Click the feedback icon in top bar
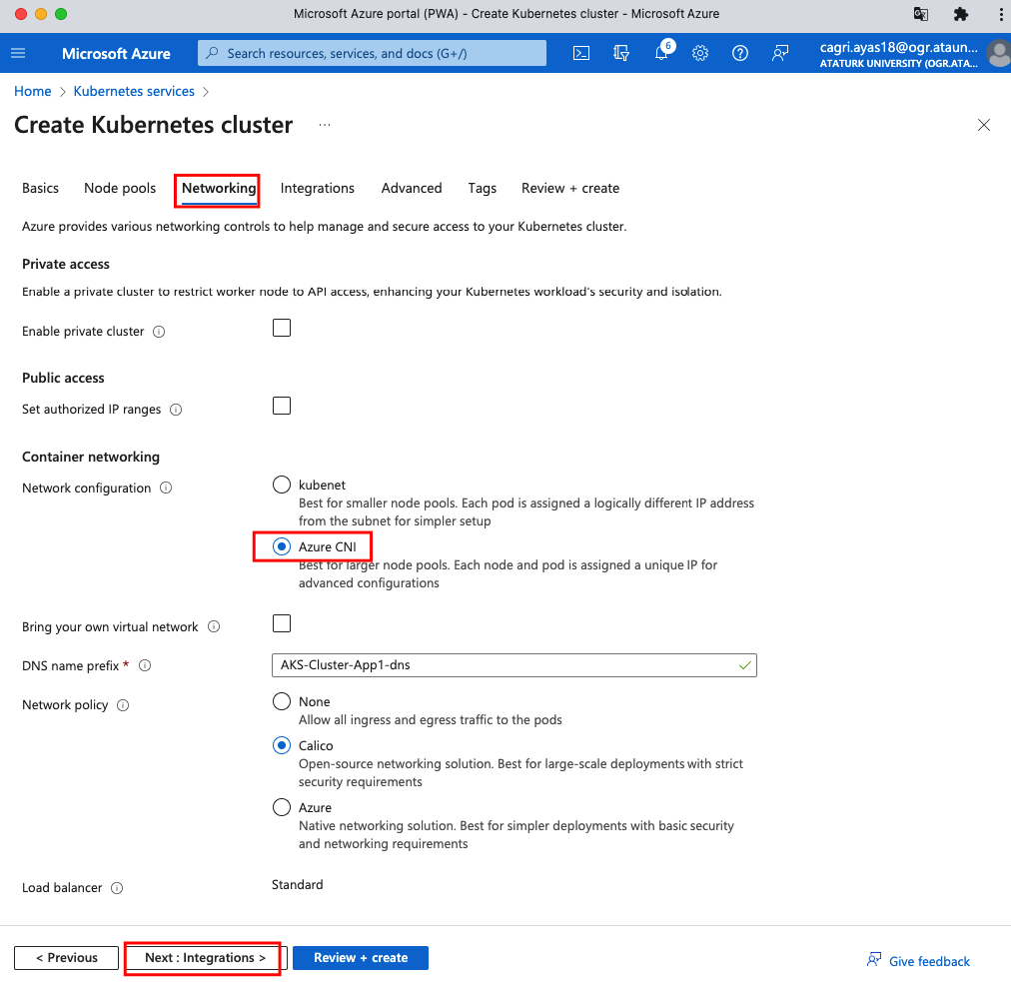 point(780,53)
